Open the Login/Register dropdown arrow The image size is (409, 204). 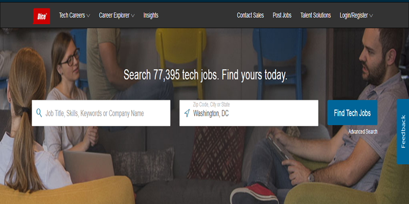(x=371, y=16)
